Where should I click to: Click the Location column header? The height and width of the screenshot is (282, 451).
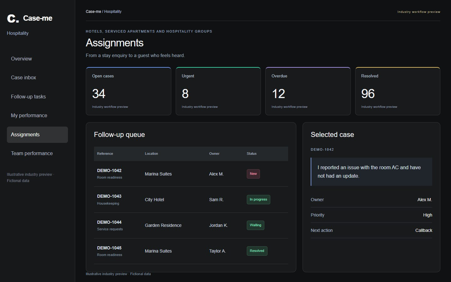[151, 154]
